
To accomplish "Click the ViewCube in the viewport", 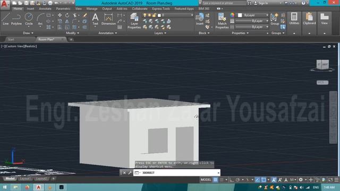I will tap(322, 65).
